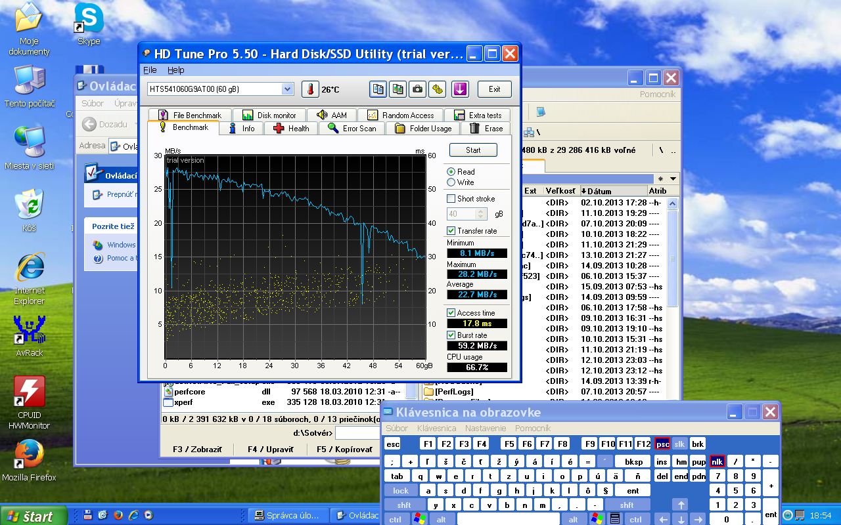Click F3 / Zobraziť in file manager
Image resolution: width=841 pixels, height=525 pixels.
[197, 450]
